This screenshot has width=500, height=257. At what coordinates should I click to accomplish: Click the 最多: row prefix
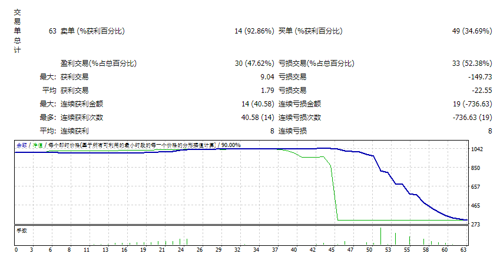click(x=48, y=118)
